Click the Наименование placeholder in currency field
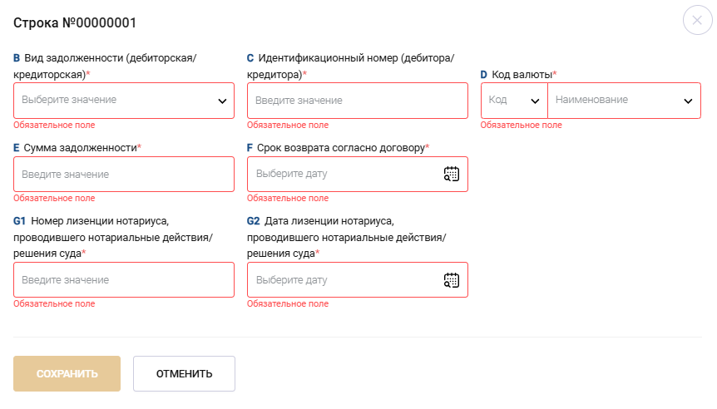Screen dimensions: 717x409 point(591,100)
